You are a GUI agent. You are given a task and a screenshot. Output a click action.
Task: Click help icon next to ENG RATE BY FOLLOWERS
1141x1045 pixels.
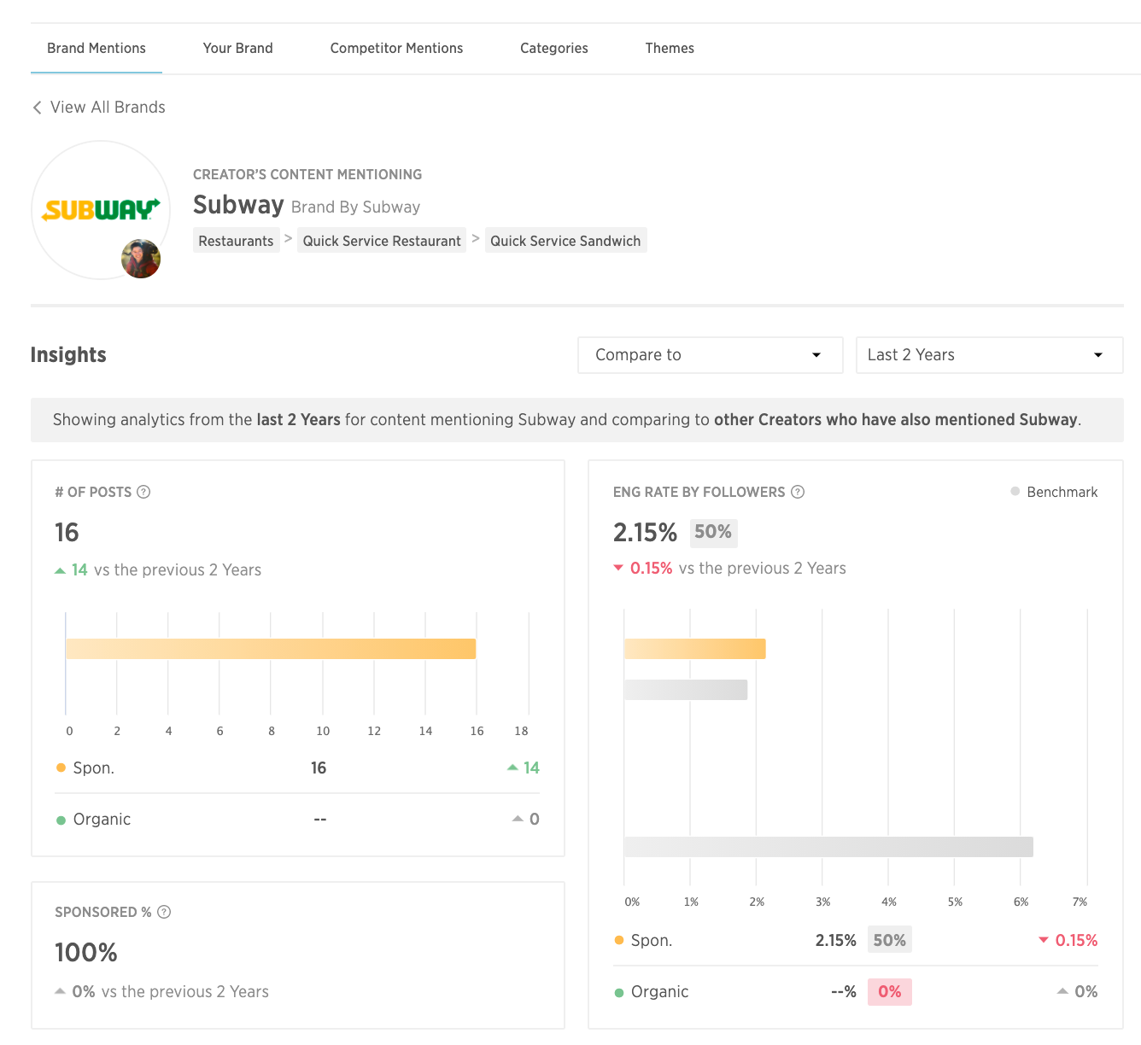(x=798, y=492)
